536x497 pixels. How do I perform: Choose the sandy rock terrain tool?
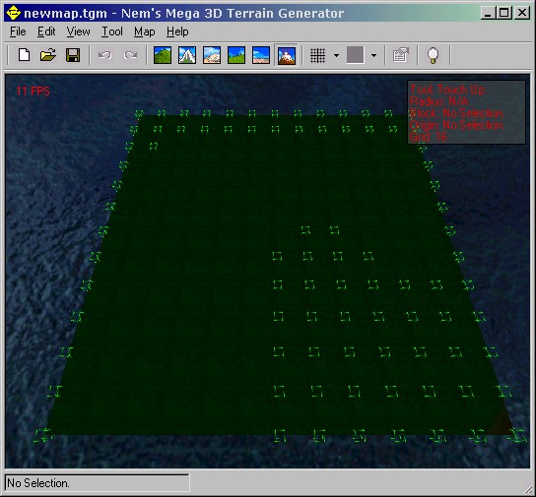tap(212, 55)
